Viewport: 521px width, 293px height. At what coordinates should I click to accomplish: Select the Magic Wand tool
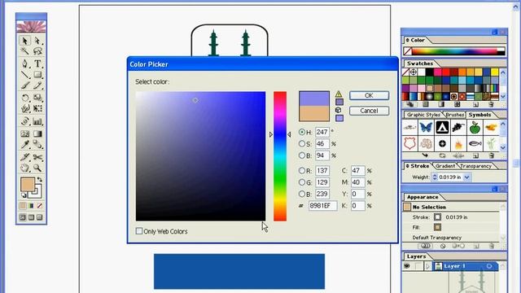point(24,51)
